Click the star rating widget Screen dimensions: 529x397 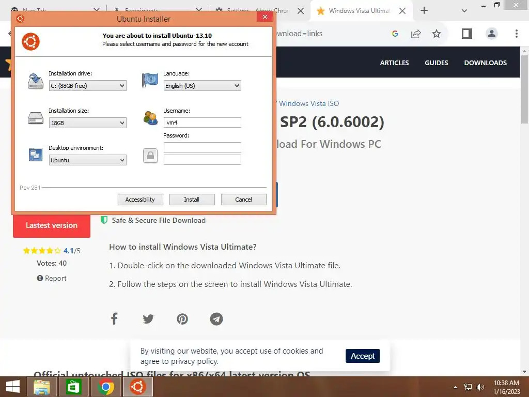tap(42, 251)
